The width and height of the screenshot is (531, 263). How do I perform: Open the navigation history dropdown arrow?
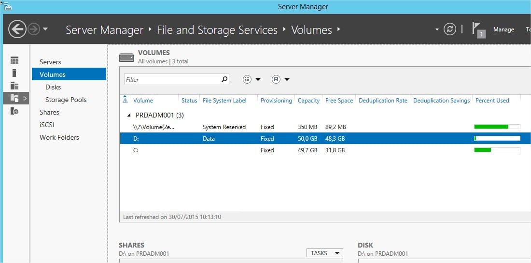click(45, 29)
